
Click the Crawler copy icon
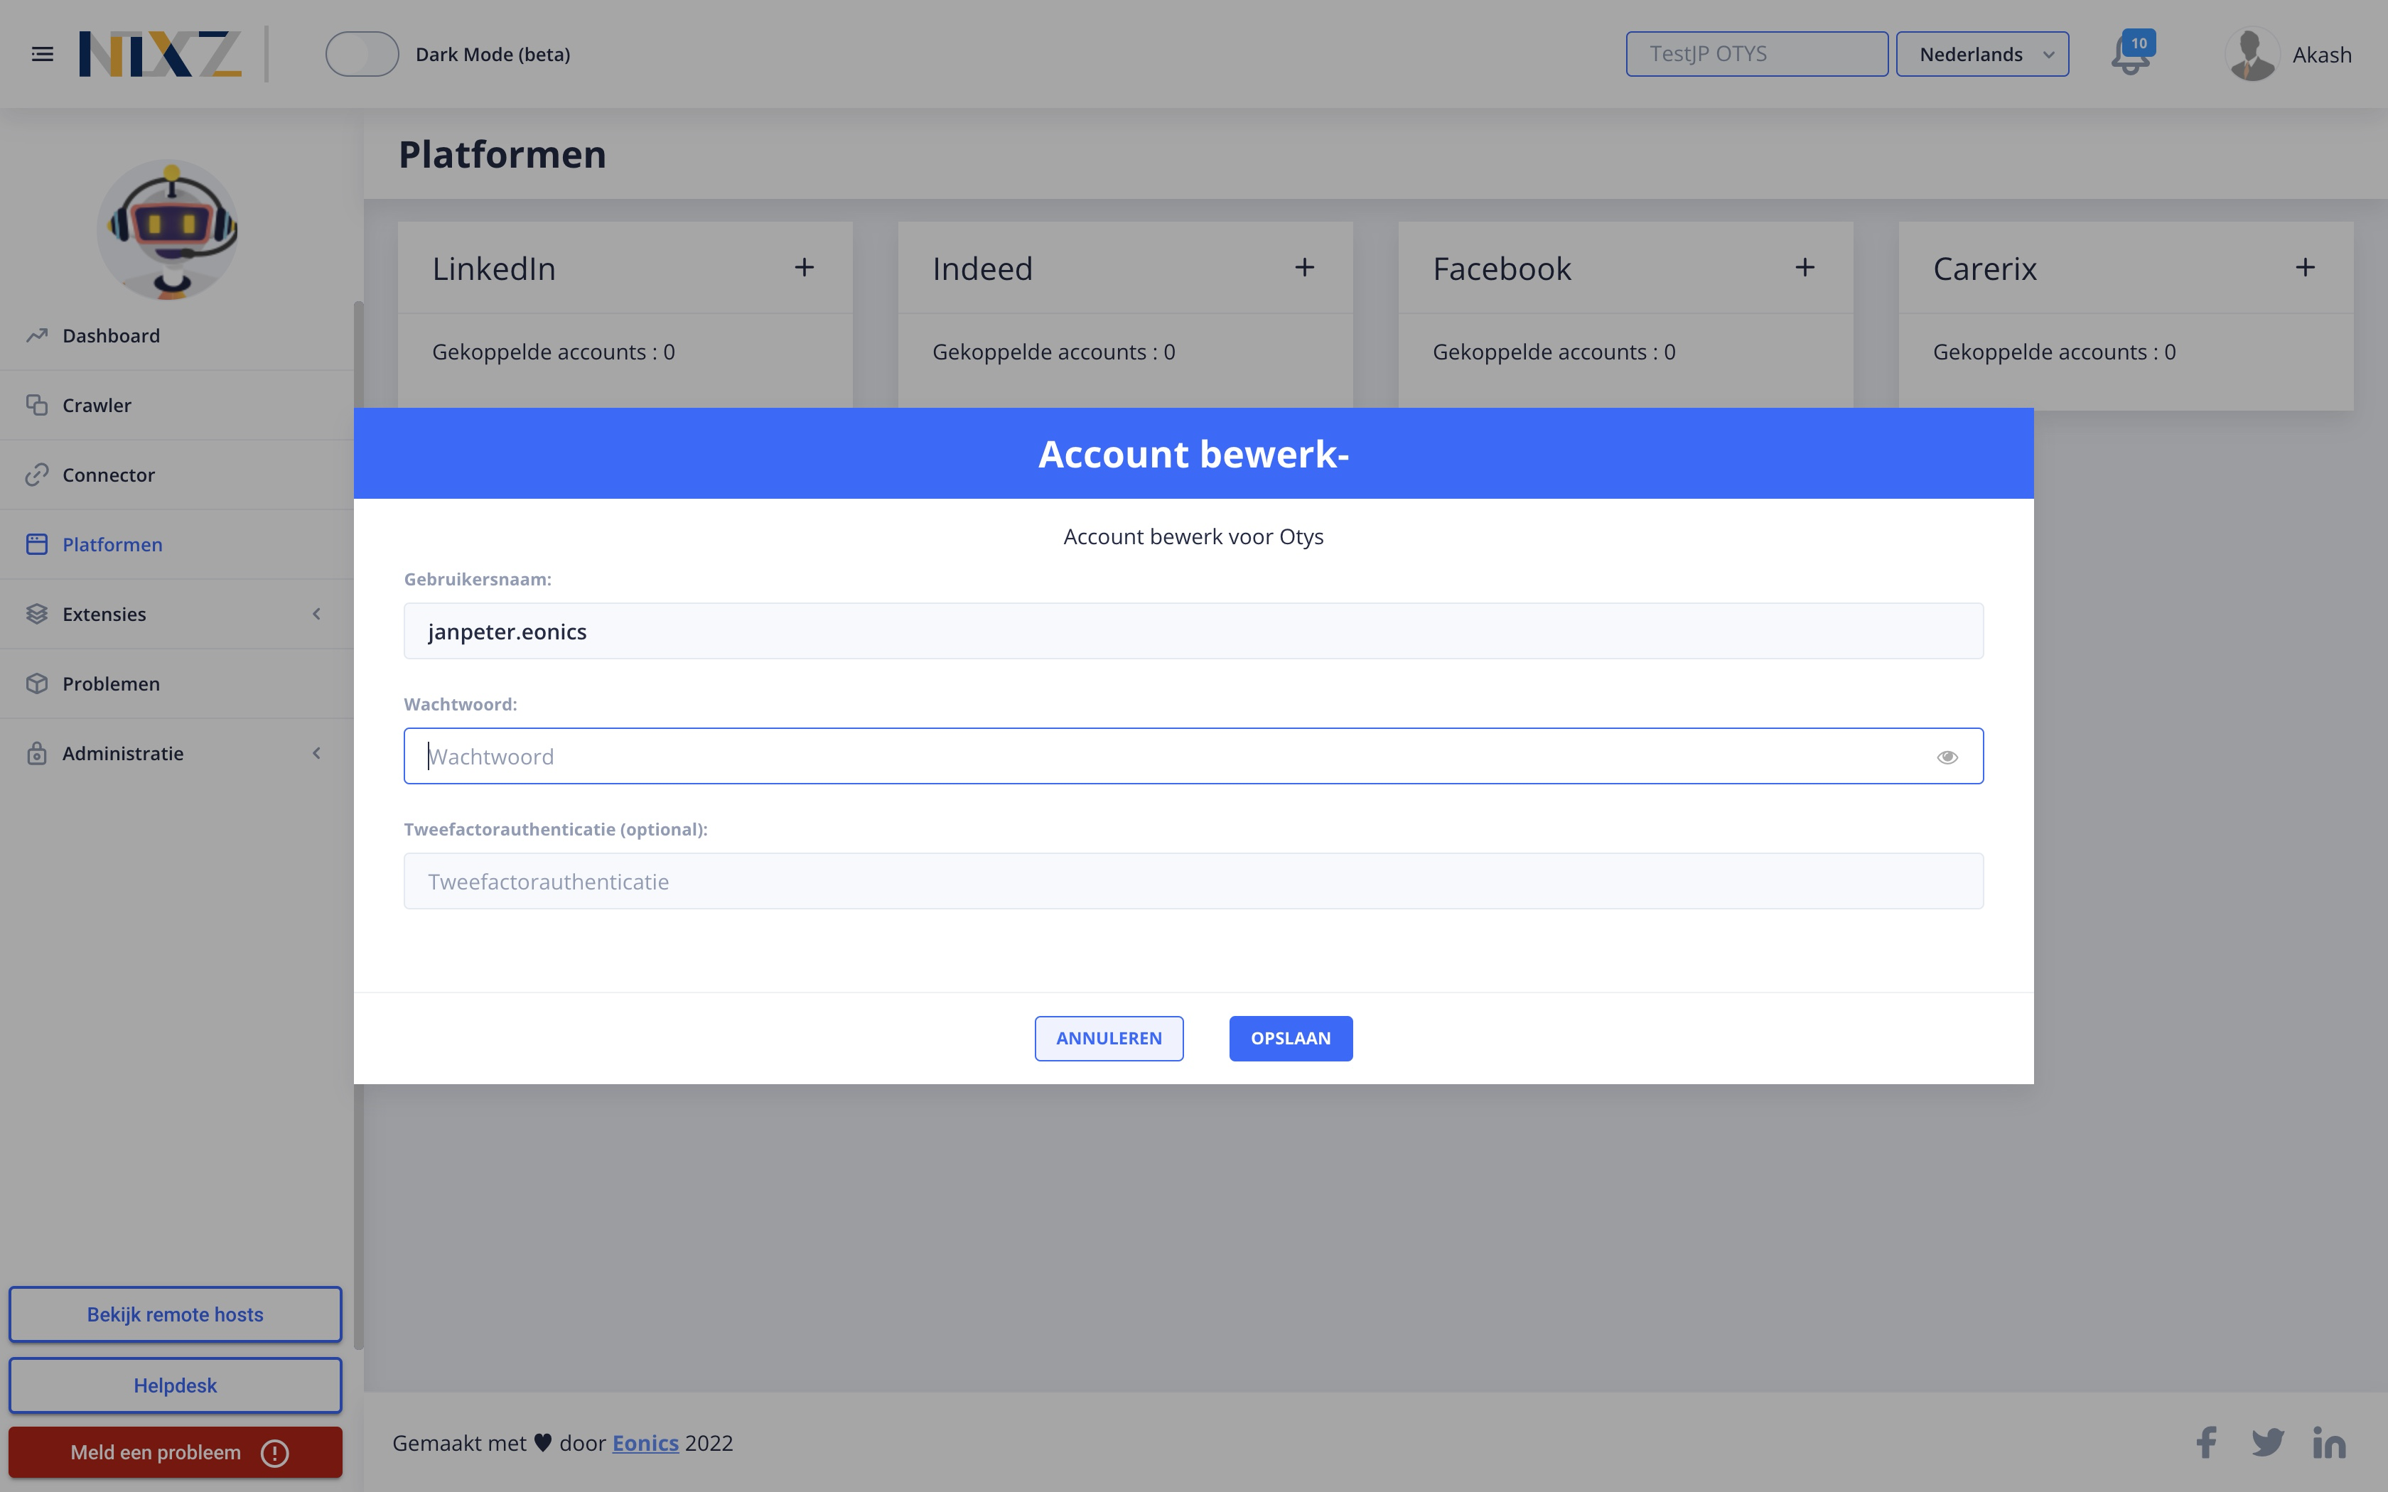[x=36, y=406]
